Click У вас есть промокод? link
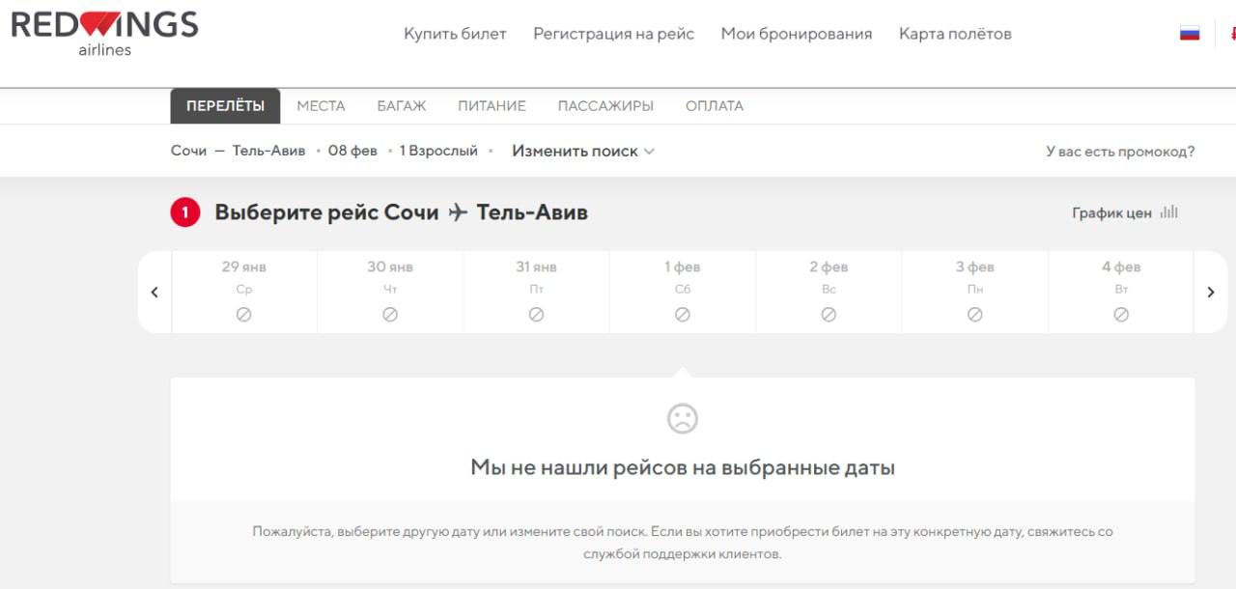Viewport: 1236px width, 589px height. pyautogui.click(x=1120, y=152)
